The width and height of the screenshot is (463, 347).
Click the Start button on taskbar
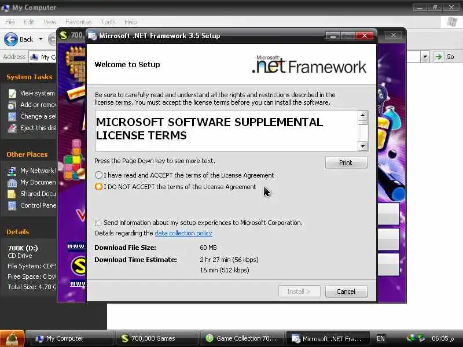(x=12, y=338)
